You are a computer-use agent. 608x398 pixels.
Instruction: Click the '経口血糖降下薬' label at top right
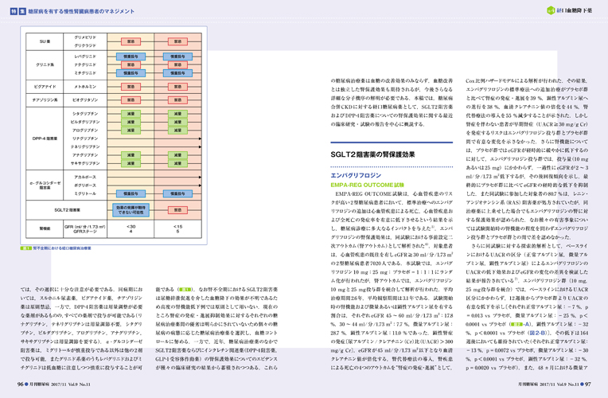[x=575, y=11]
